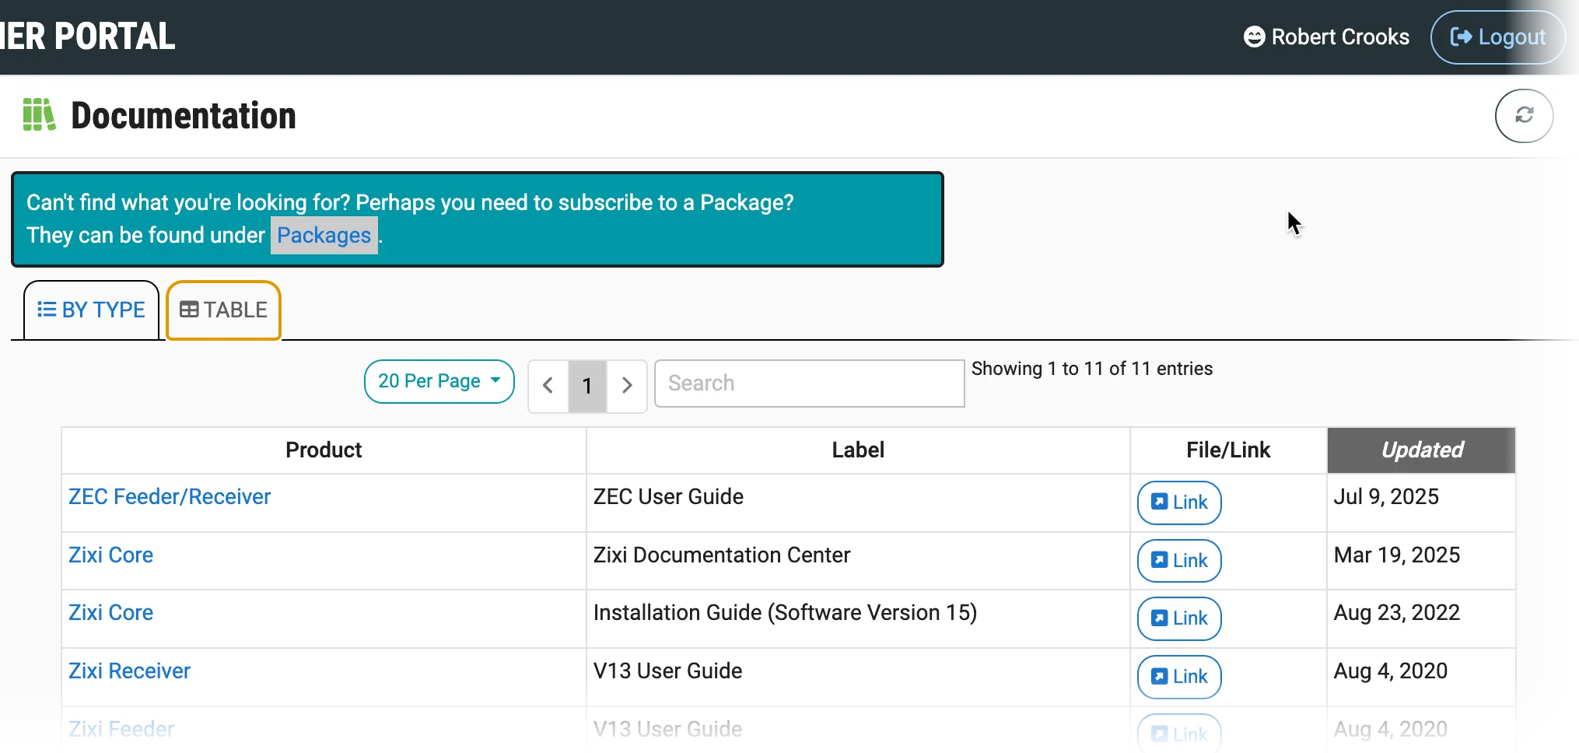
Task: Open the 20 Per Page dropdown
Action: pyautogui.click(x=439, y=381)
